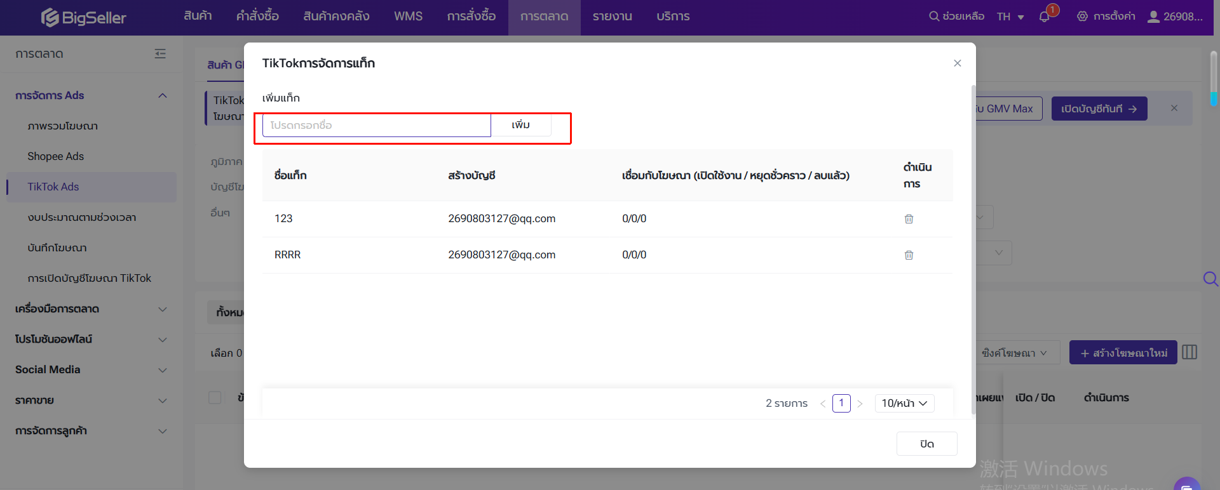Delete the RRRR tag row
The width and height of the screenshot is (1220, 490).
coord(909,255)
